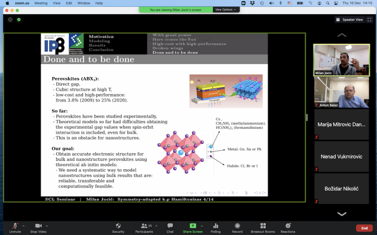This screenshot has width=377, height=235.
Task: Enter full screen with the corner icon
Action: (369, 20)
